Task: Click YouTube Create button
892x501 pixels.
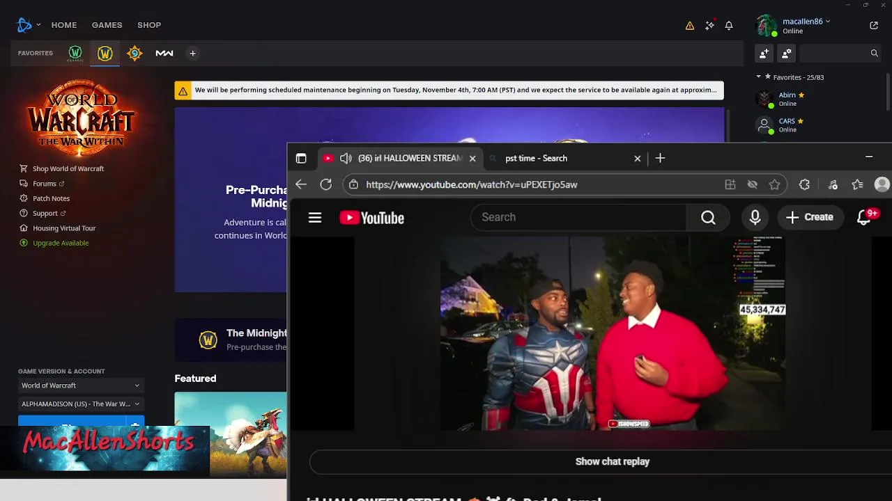Action: [810, 218]
